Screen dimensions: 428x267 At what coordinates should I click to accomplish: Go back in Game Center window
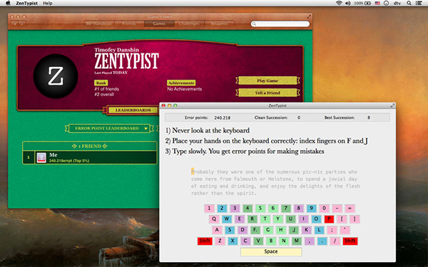(15, 23)
